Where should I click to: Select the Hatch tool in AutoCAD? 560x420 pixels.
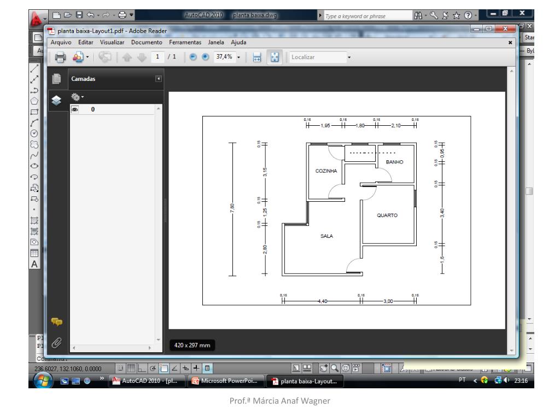34,220
